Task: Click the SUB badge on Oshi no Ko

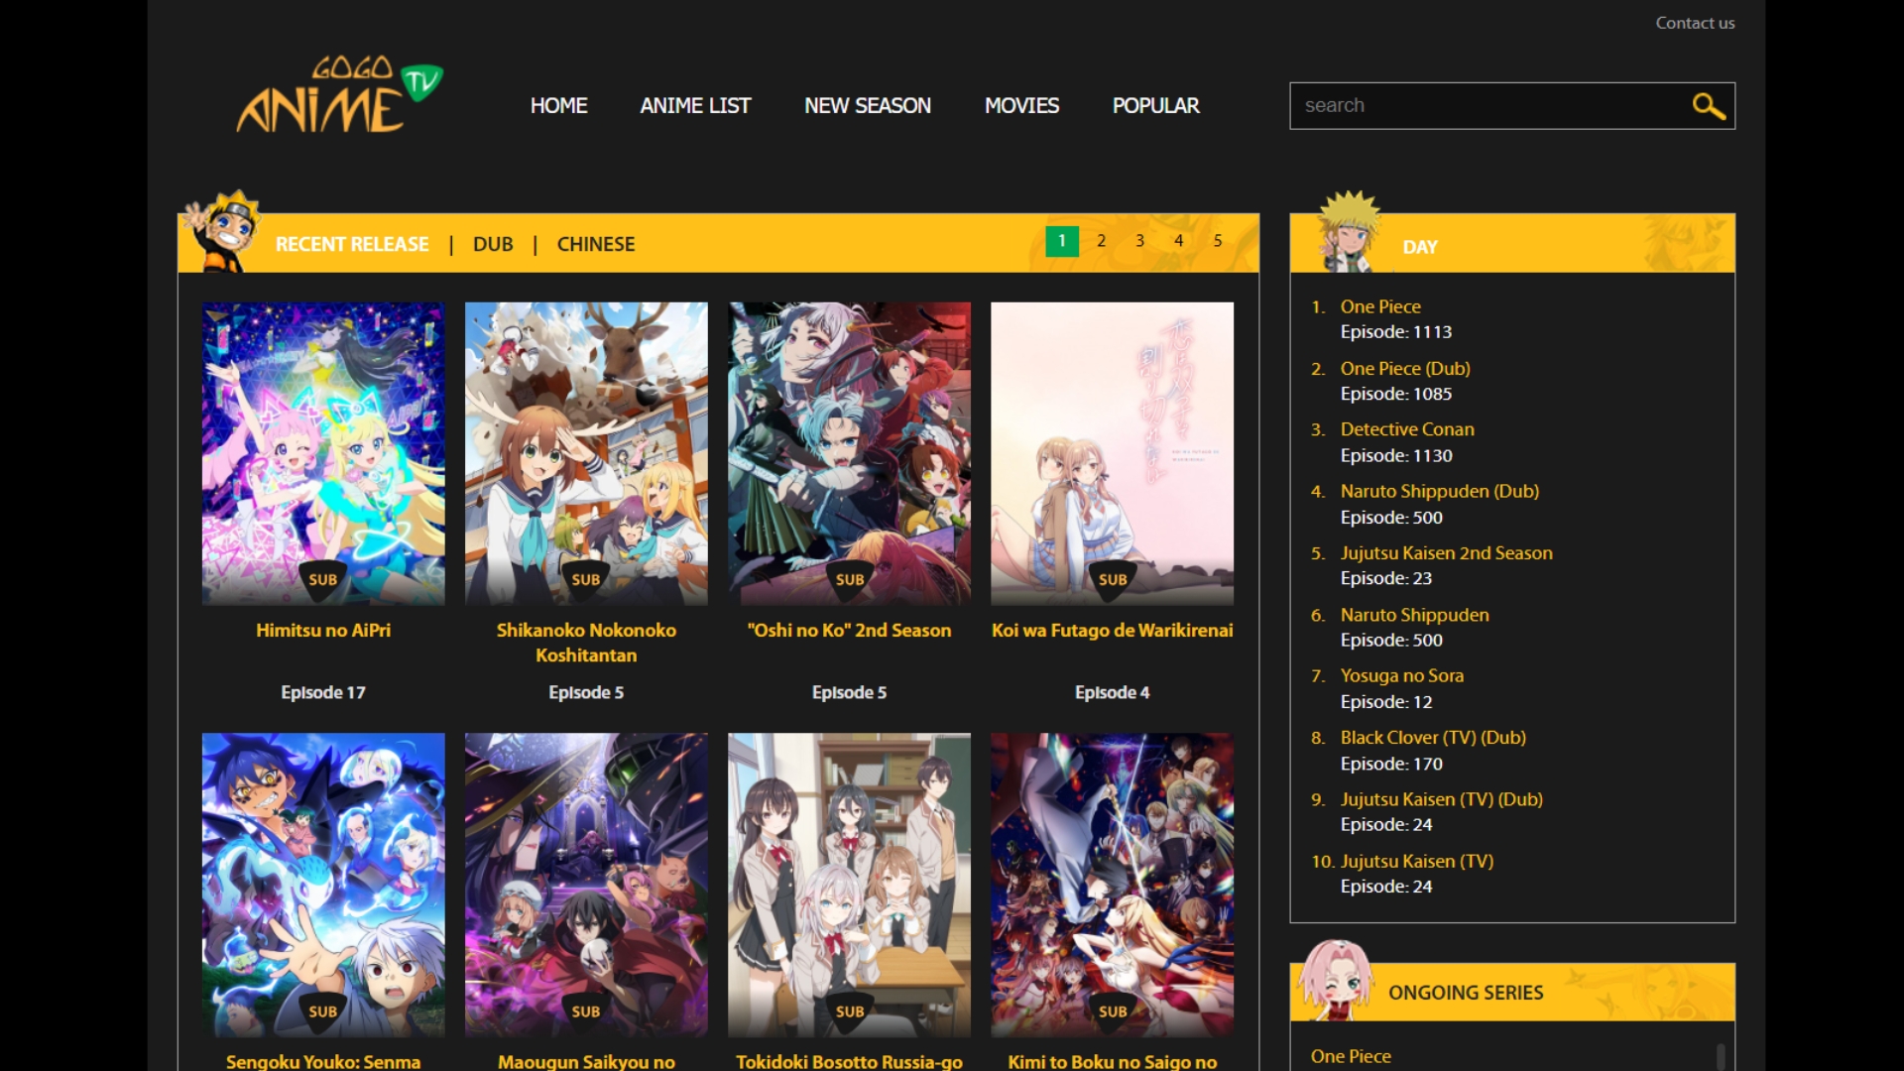Action: click(x=849, y=579)
